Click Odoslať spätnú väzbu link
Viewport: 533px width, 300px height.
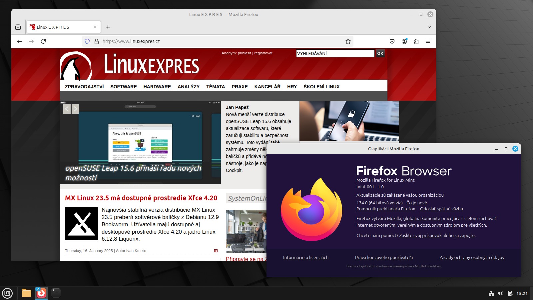click(x=441, y=209)
